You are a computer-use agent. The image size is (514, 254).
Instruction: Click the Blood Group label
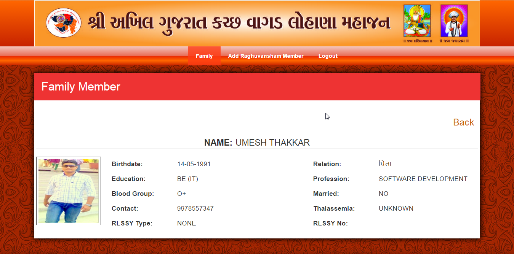[x=133, y=194]
